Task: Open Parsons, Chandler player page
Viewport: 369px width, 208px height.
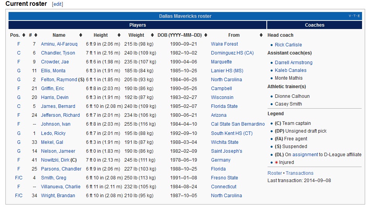Action: pos(61,169)
